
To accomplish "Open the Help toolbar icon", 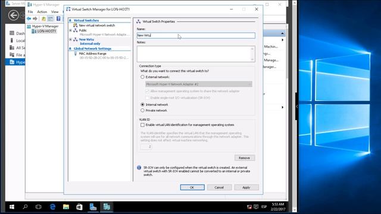I will pos(58,18).
